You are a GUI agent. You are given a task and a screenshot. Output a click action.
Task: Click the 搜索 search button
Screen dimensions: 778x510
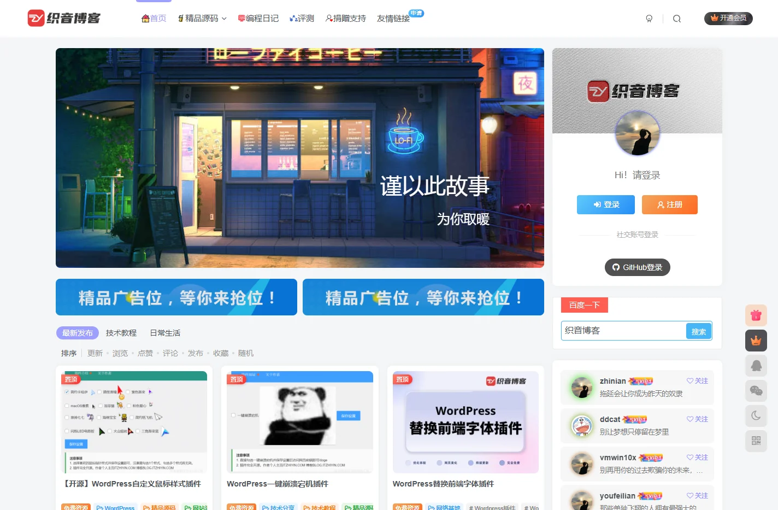click(x=699, y=331)
